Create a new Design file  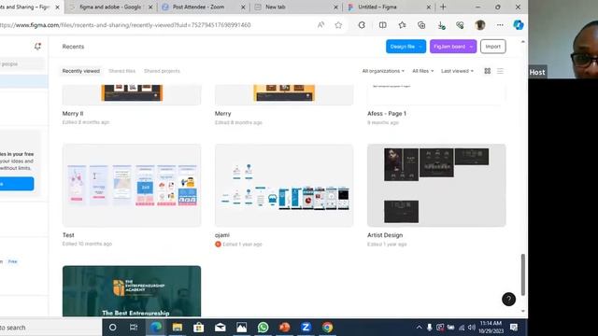coord(402,47)
